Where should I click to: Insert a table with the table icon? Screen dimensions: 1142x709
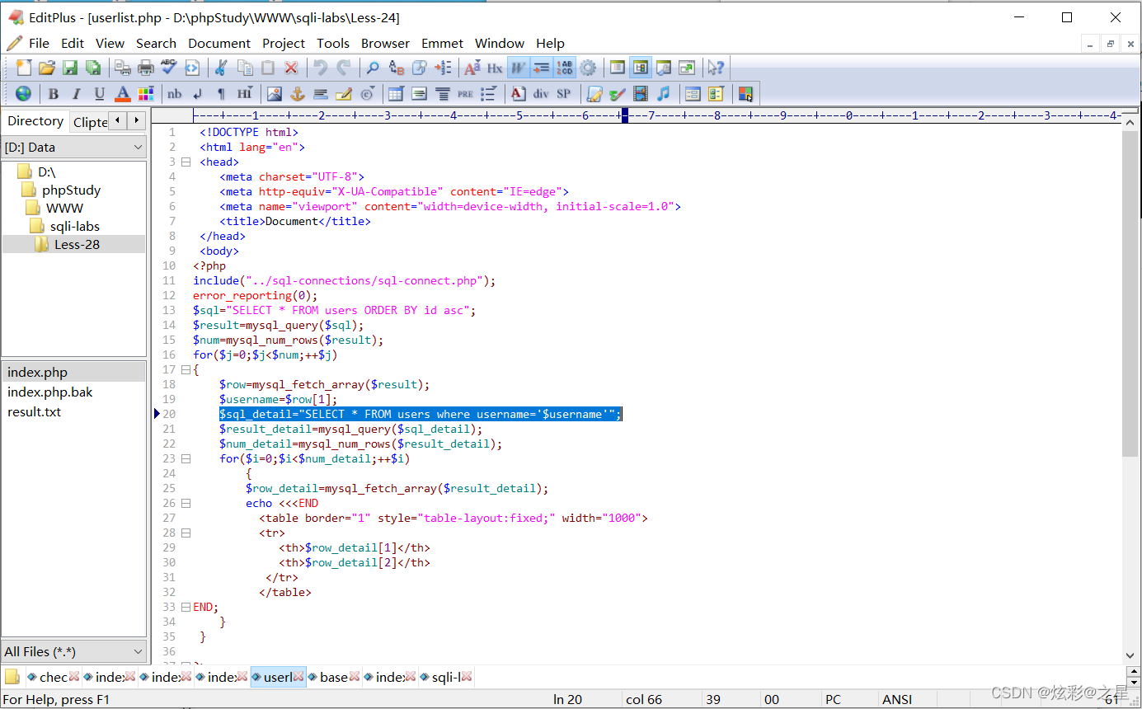(x=396, y=93)
